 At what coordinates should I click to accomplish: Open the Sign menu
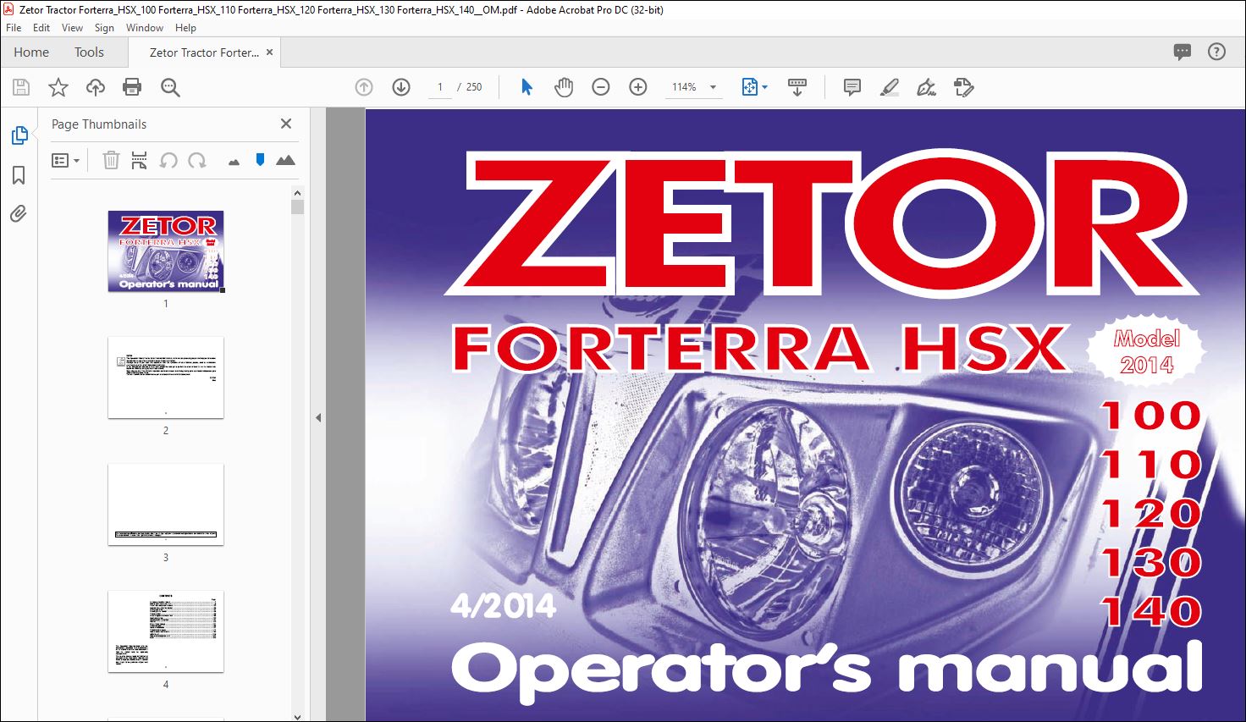tap(104, 28)
